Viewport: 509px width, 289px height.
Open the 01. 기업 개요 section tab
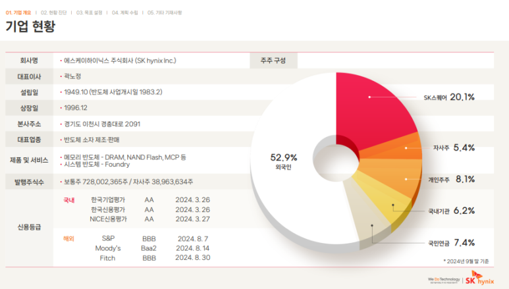point(18,13)
